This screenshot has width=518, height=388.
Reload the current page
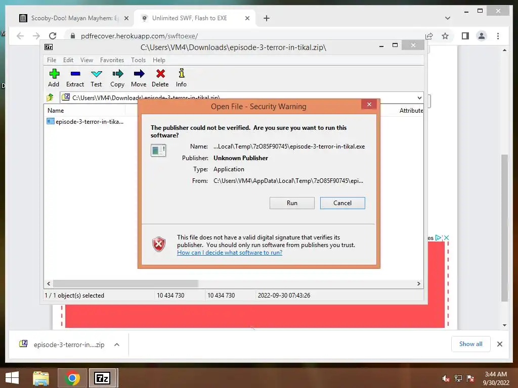pyautogui.click(x=53, y=36)
